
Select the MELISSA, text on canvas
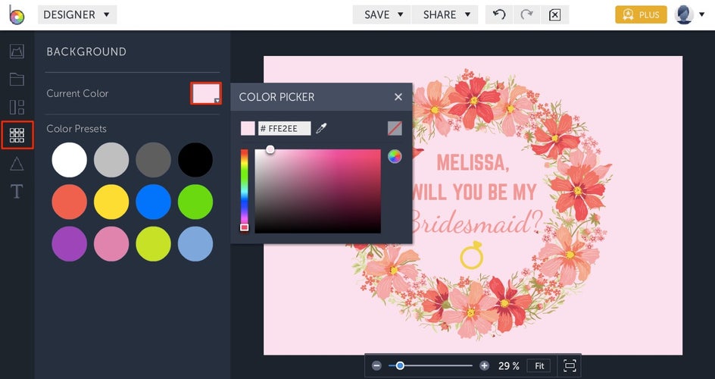coord(473,162)
